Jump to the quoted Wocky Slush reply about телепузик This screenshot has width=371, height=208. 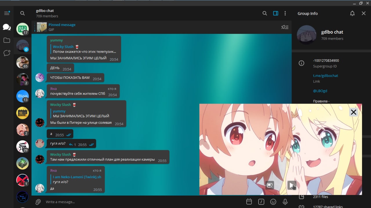tap(84, 49)
